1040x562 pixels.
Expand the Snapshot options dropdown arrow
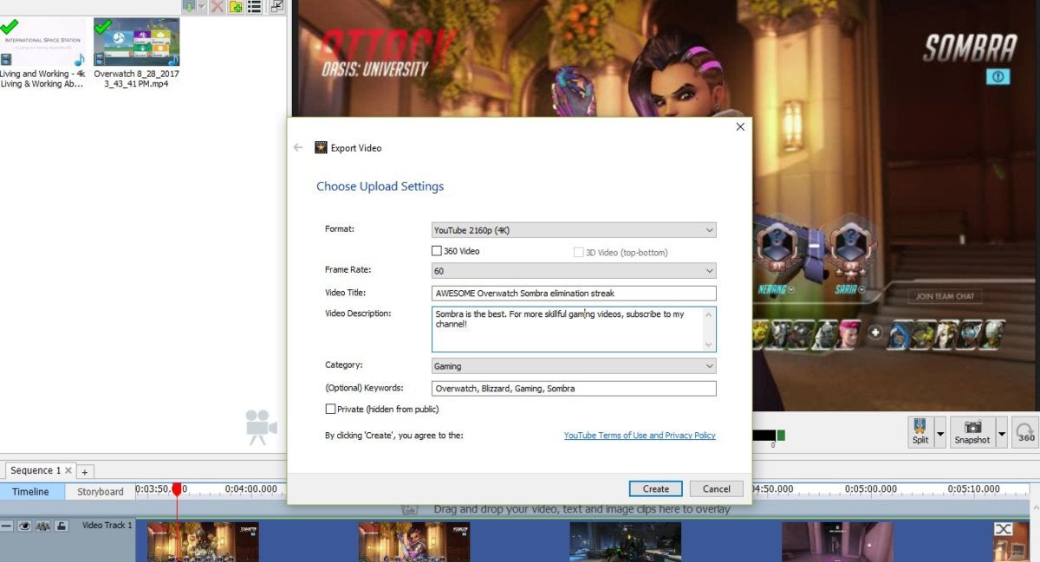click(x=1002, y=432)
